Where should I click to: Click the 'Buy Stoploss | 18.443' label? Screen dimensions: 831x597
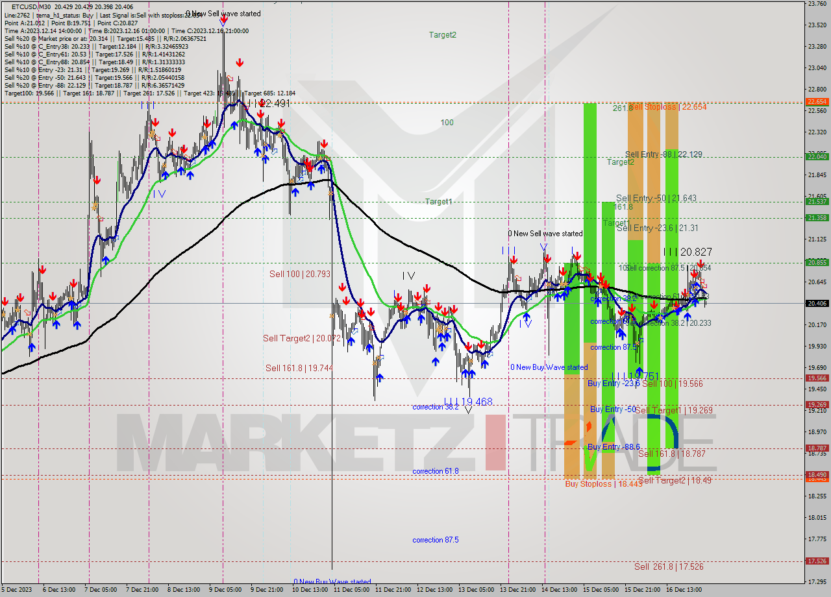point(604,483)
